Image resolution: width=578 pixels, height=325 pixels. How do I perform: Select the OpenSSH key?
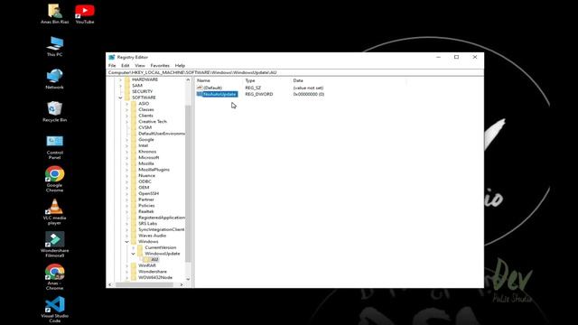(148, 193)
